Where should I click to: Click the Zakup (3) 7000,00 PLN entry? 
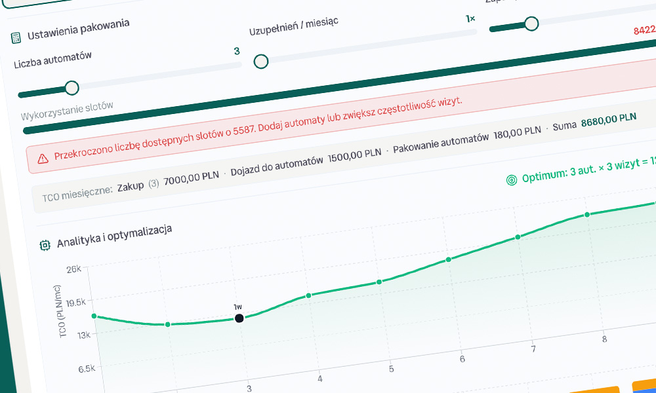pos(168,181)
